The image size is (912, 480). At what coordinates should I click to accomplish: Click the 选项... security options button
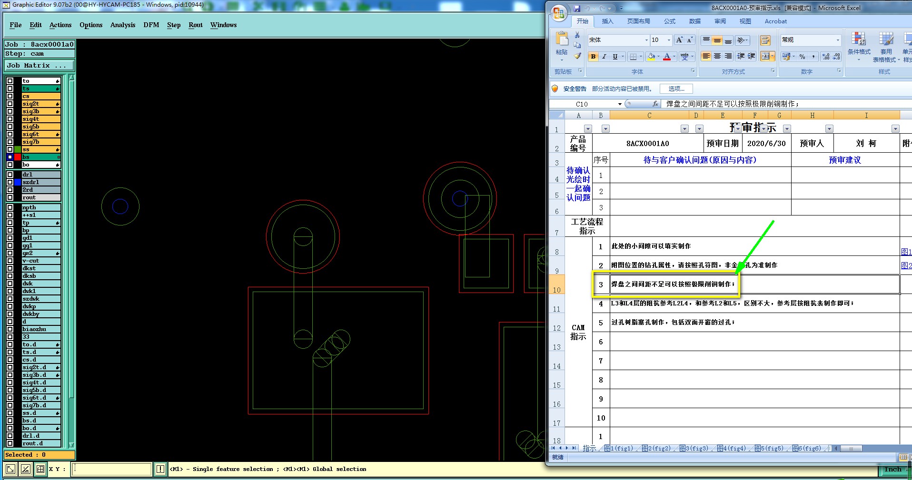click(676, 89)
